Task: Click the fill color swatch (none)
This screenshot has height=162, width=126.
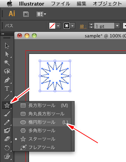Action: coord(52,26)
